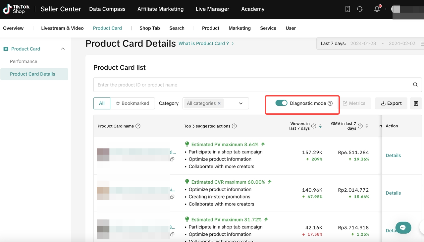The image size is (424, 242).
Task: Click the document list icon beside Export
Action: [416, 103]
